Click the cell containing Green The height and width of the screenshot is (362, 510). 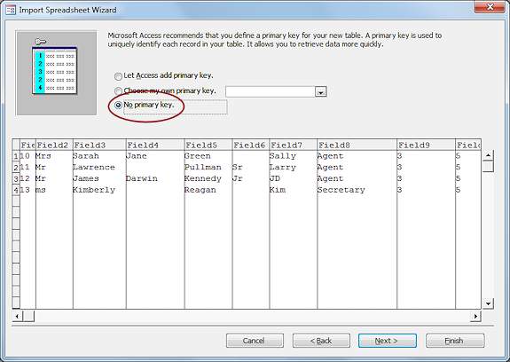[208, 156]
